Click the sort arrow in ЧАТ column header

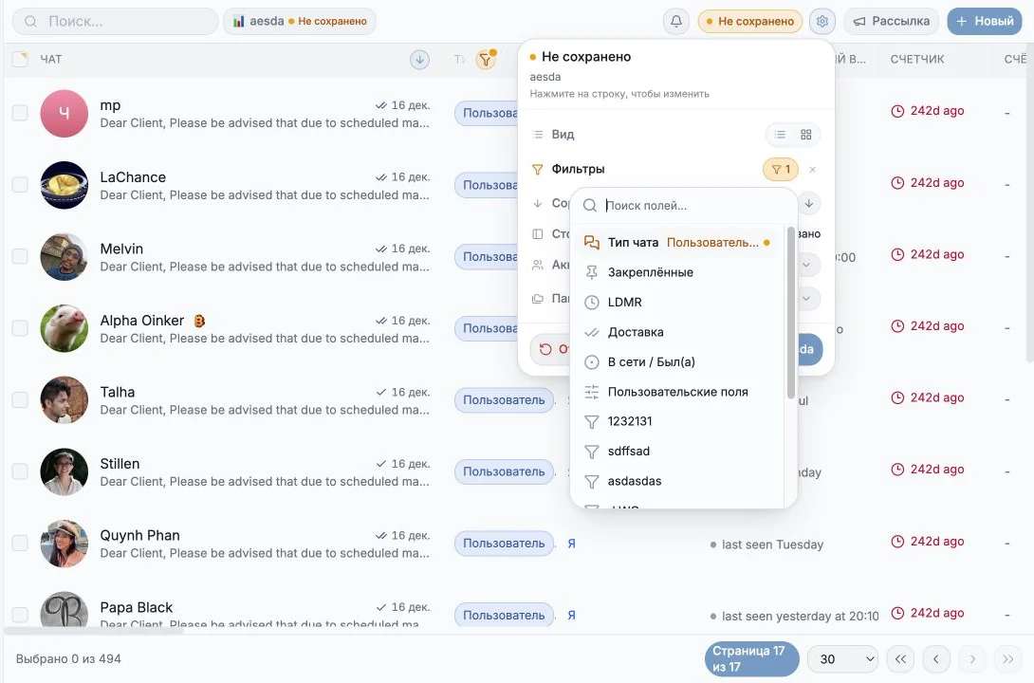pyautogui.click(x=419, y=60)
